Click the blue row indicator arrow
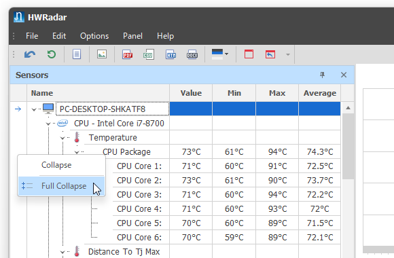Screen dimensions: 394x258 pyautogui.click(x=18, y=109)
